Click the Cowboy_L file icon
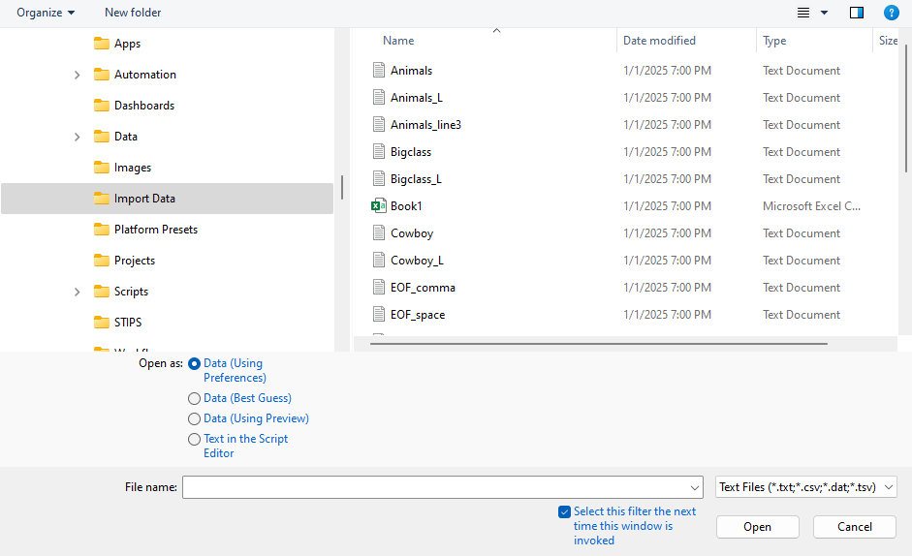 379,260
